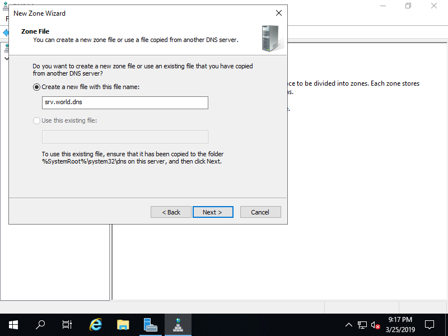This screenshot has height=336, width=448.
Task: Show hidden system tray icons
Action: coord(348,325)
